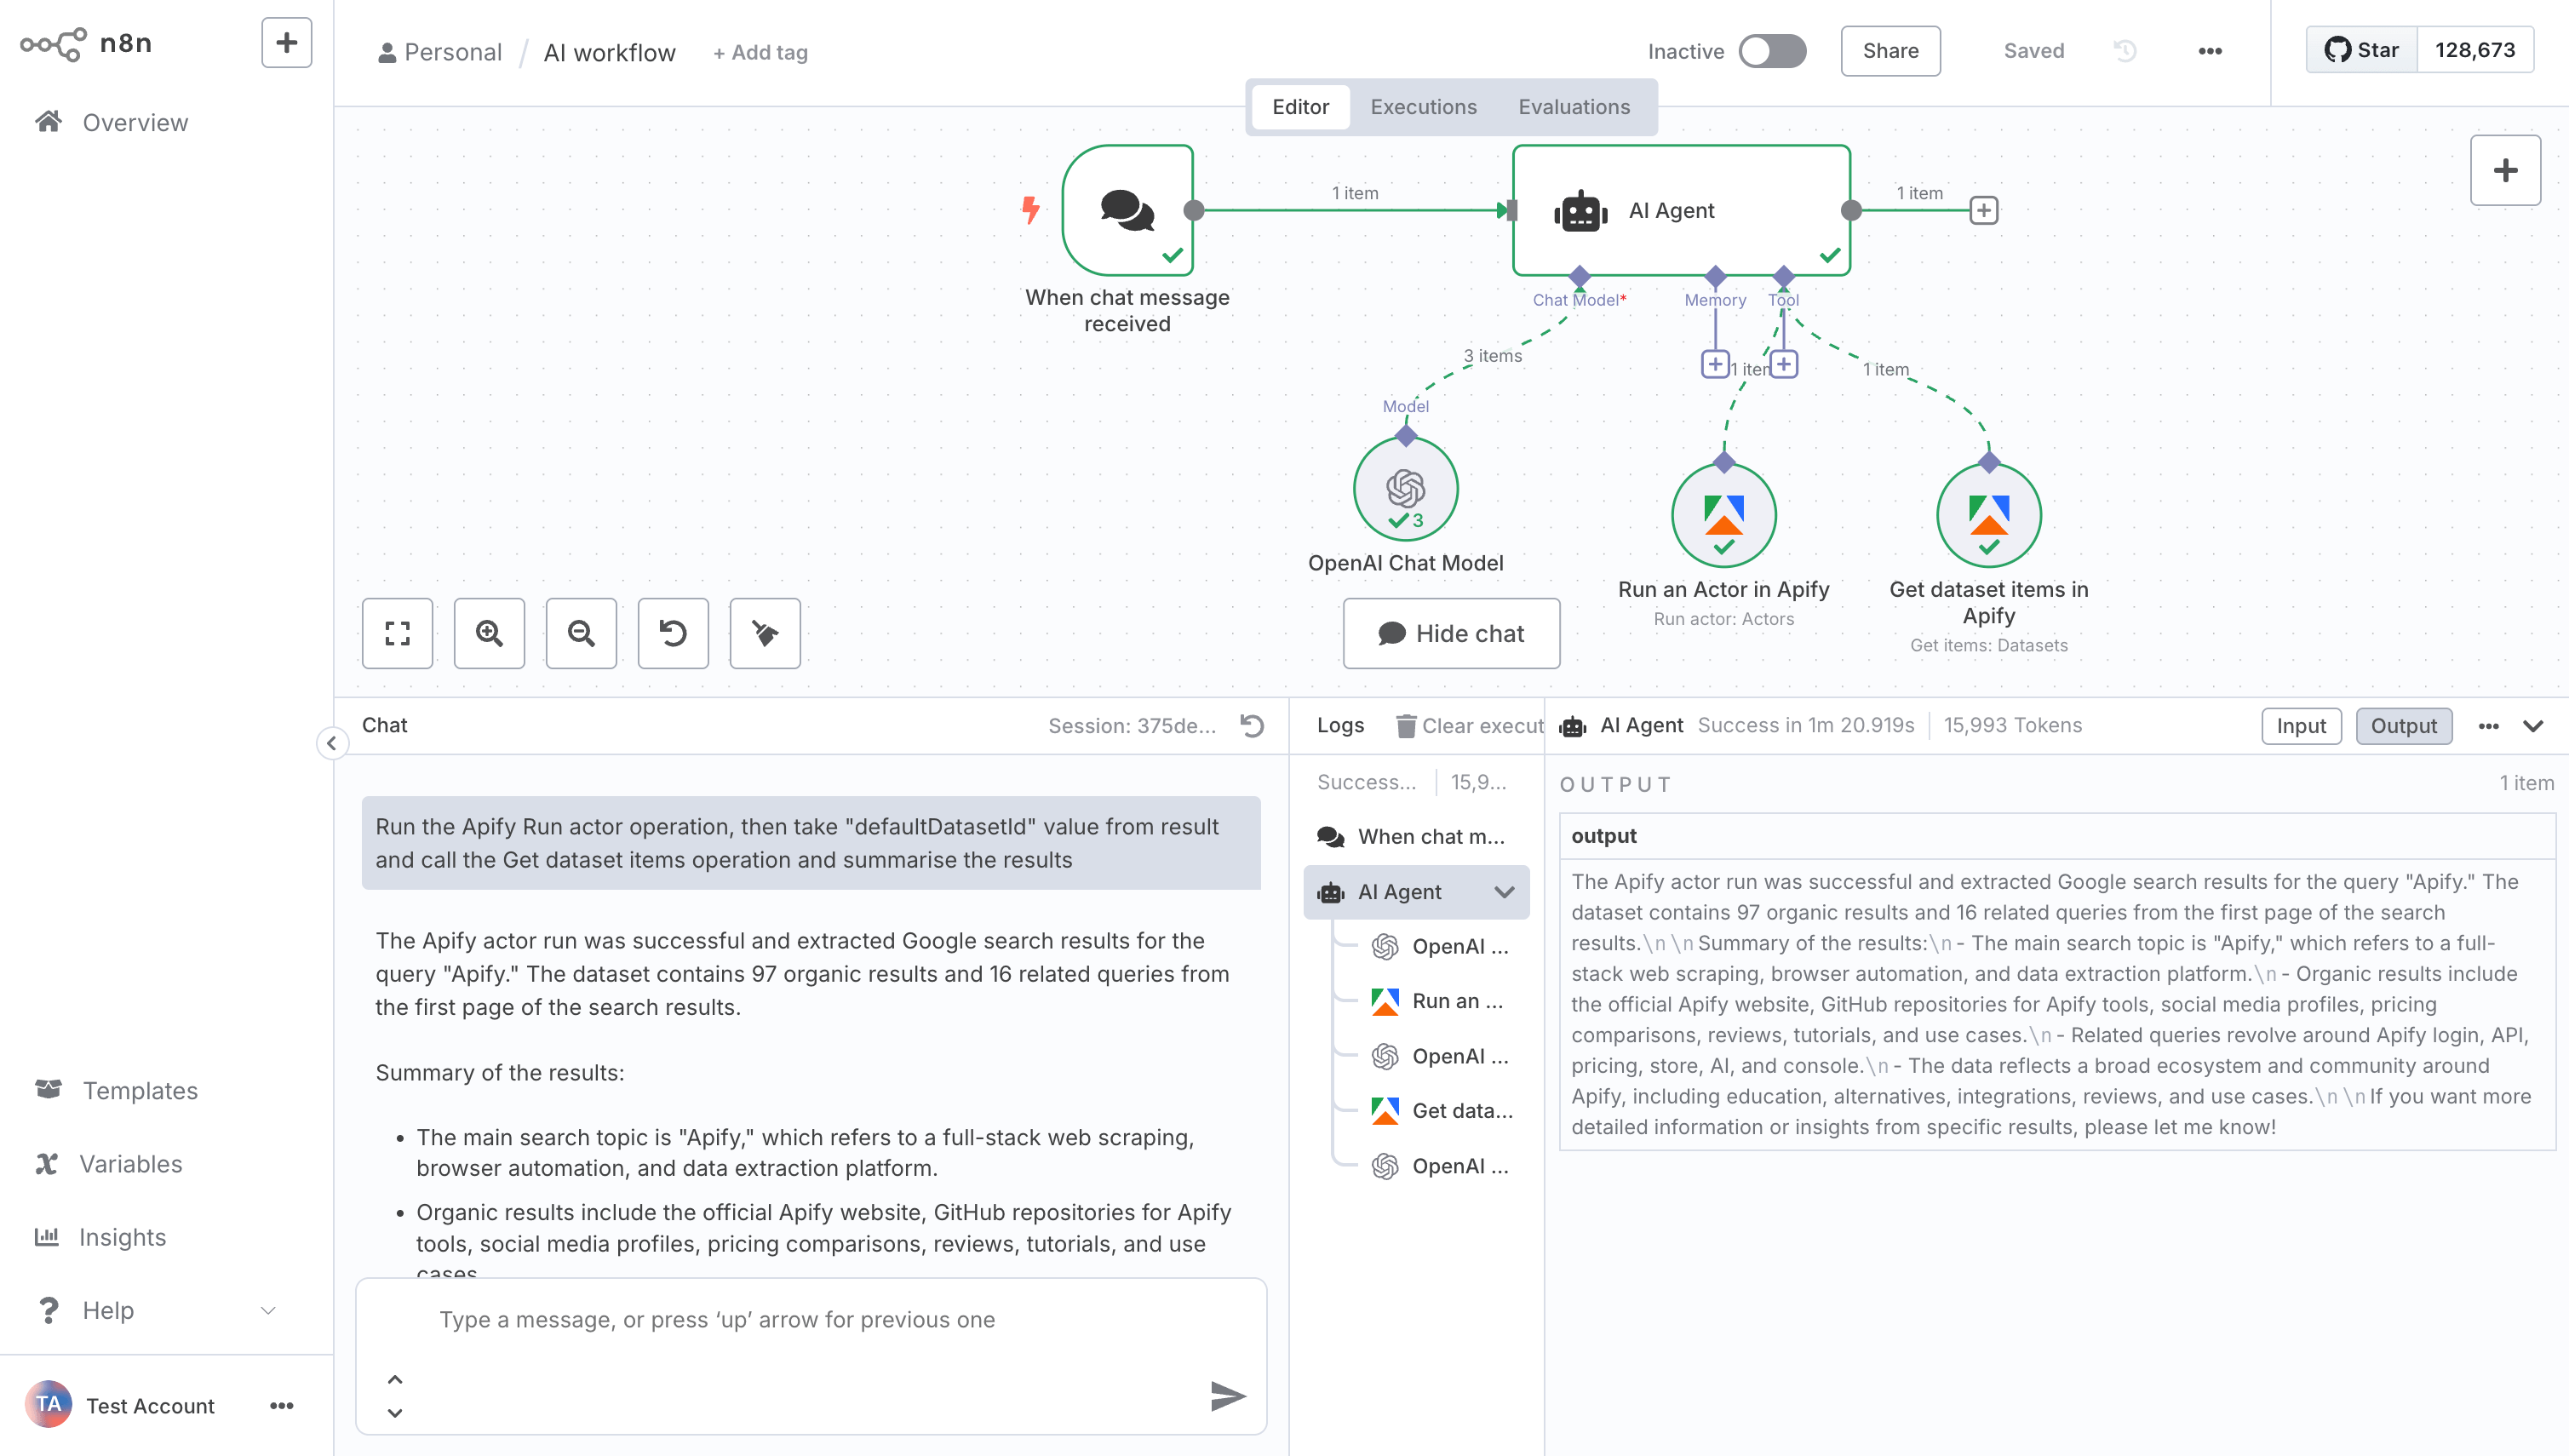Collapse the AI Agent entry in Logs
This screenshot has height=1456, width=2569.
(x=1503, y=891)
